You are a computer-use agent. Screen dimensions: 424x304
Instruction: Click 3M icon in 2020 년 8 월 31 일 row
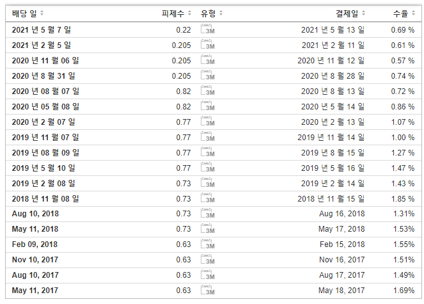tap(208, 76)
